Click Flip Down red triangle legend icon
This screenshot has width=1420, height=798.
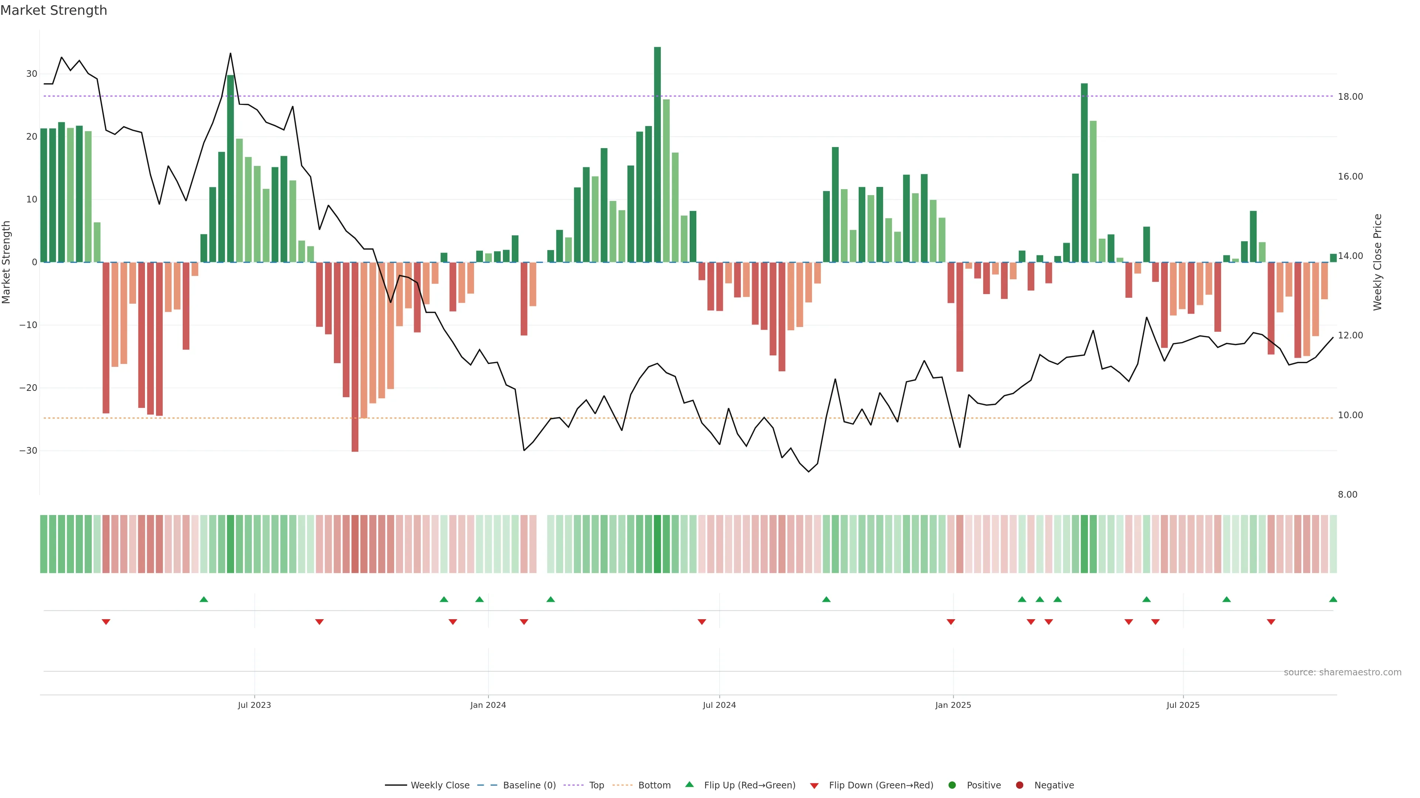pos(814,786)
